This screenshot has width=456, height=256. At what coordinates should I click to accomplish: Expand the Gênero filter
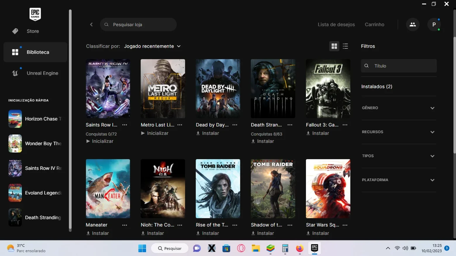398,108
